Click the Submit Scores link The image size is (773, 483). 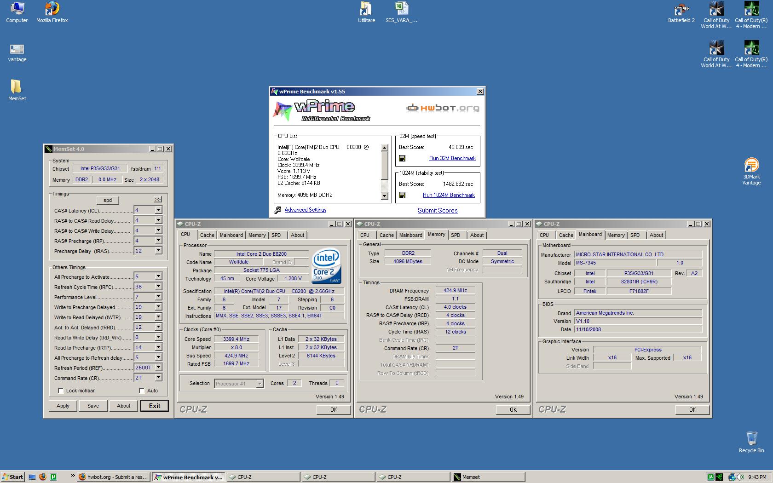(x=438, y=210)
